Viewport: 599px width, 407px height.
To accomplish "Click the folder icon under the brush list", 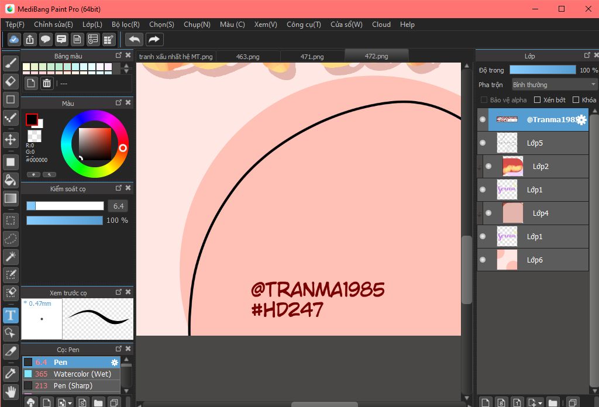I will (x=98, y=402).
